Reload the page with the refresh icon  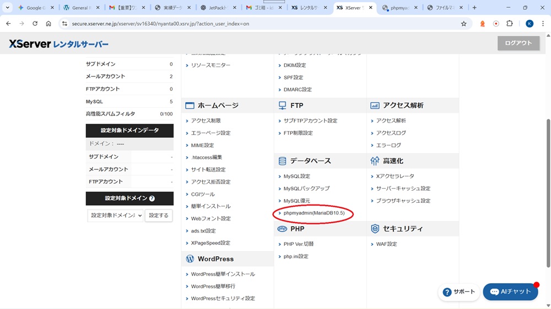35,24
